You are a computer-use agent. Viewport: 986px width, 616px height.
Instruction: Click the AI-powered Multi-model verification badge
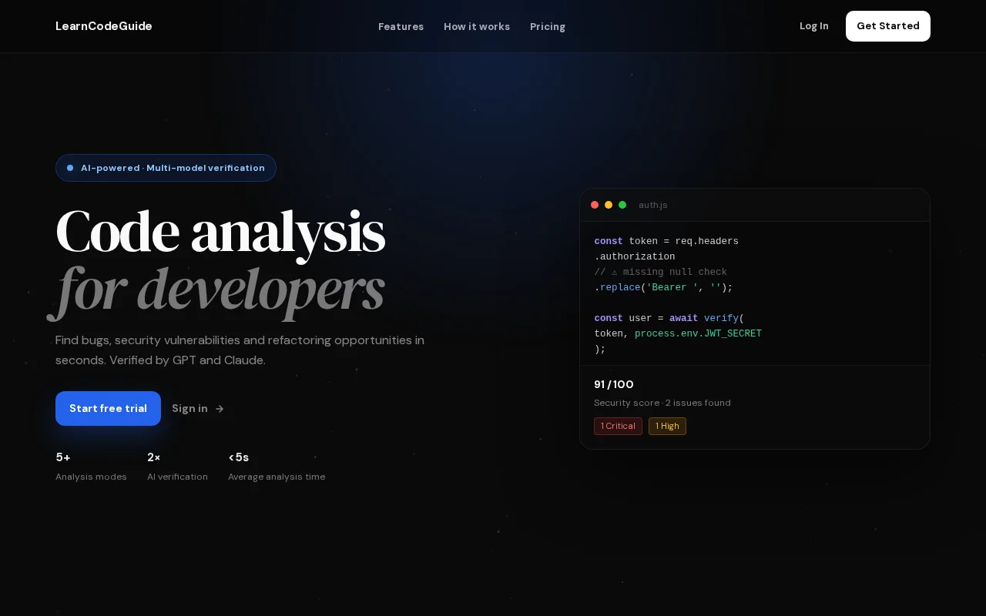(166, 168)
